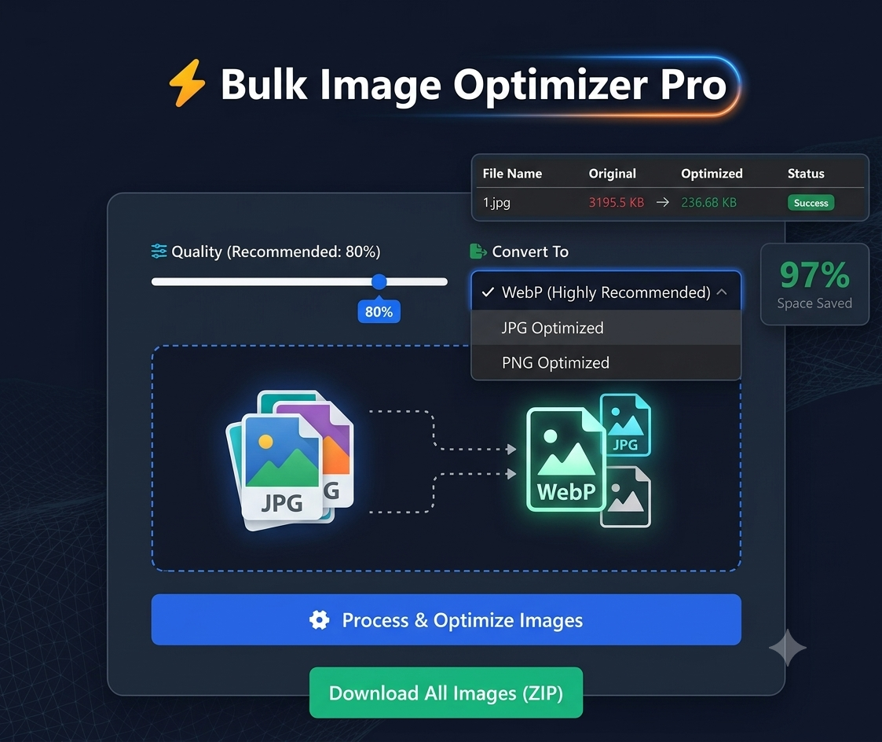Choose PNG Optimized from the format list
Screen dimensions: 882x742
pos(606,362)
